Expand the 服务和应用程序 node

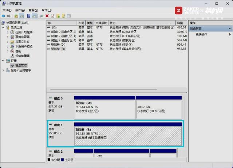[x=3, y=70]
